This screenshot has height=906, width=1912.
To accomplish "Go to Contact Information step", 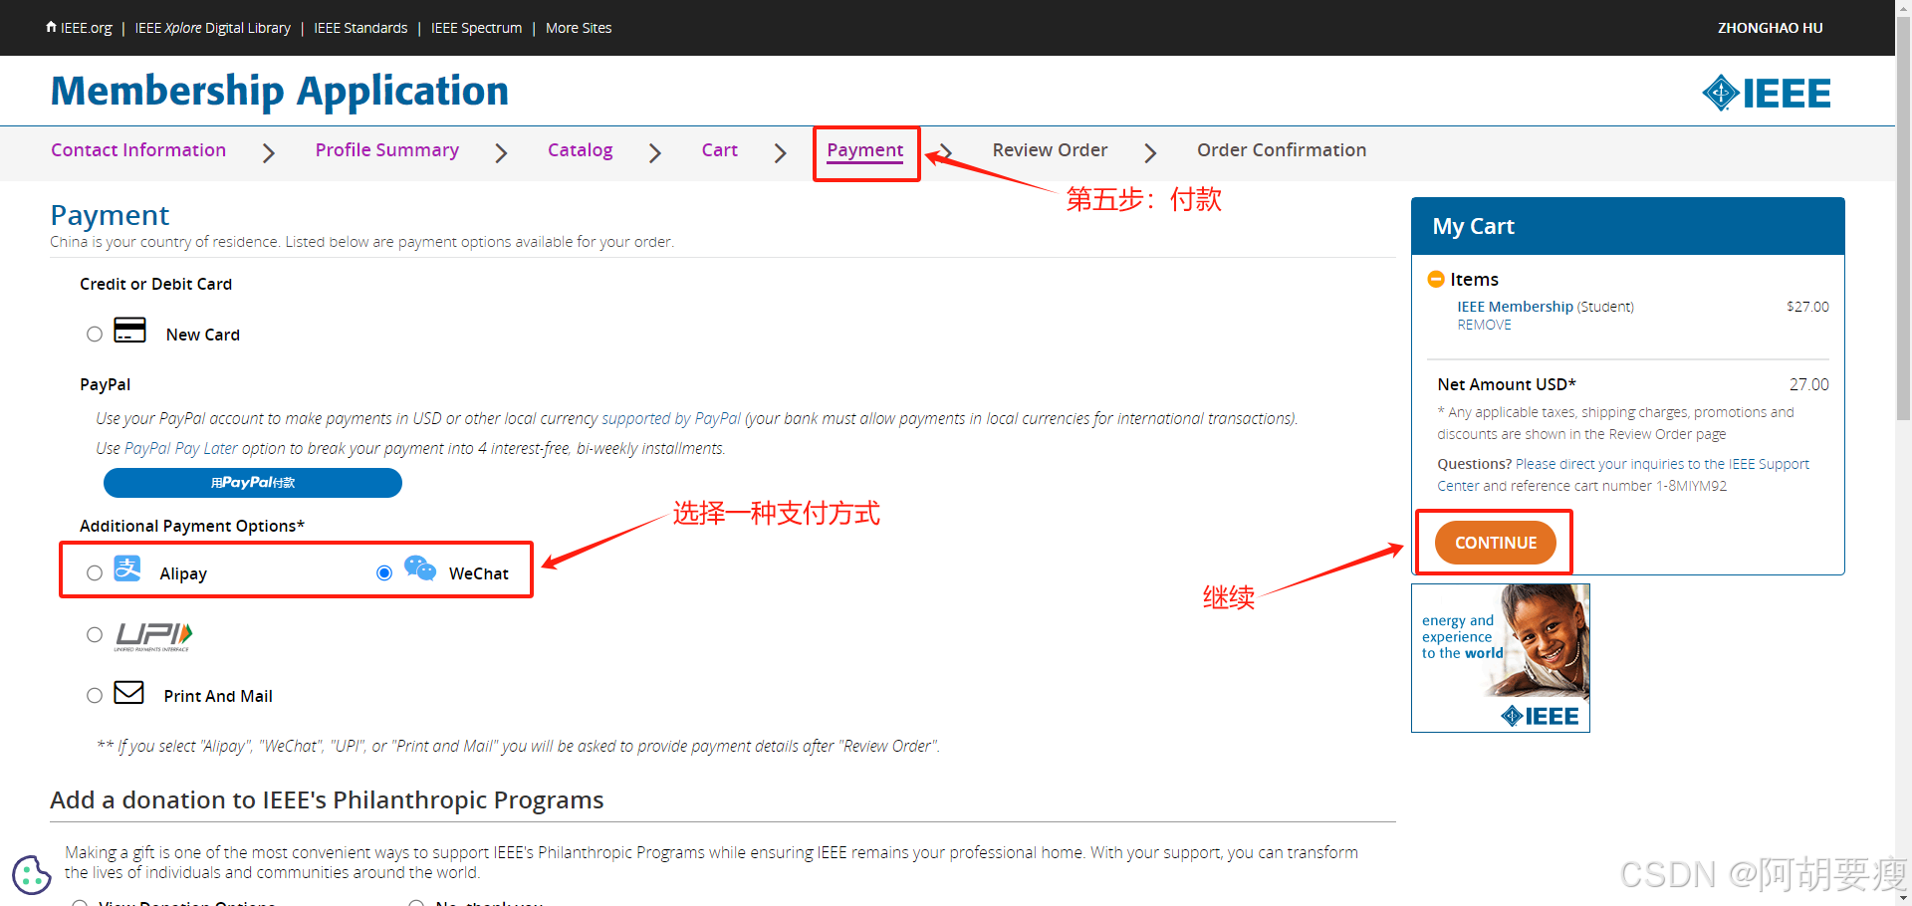I will click(138, 150).
